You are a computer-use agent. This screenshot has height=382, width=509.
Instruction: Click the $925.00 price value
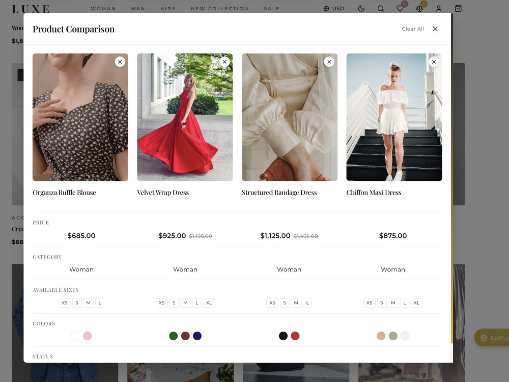[x=172, y=235]
